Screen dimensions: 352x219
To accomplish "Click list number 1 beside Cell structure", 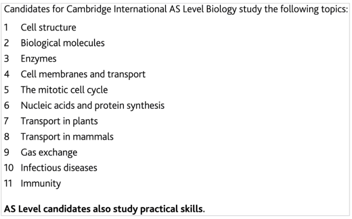I will pyautogui.click(x=6, y=27).
